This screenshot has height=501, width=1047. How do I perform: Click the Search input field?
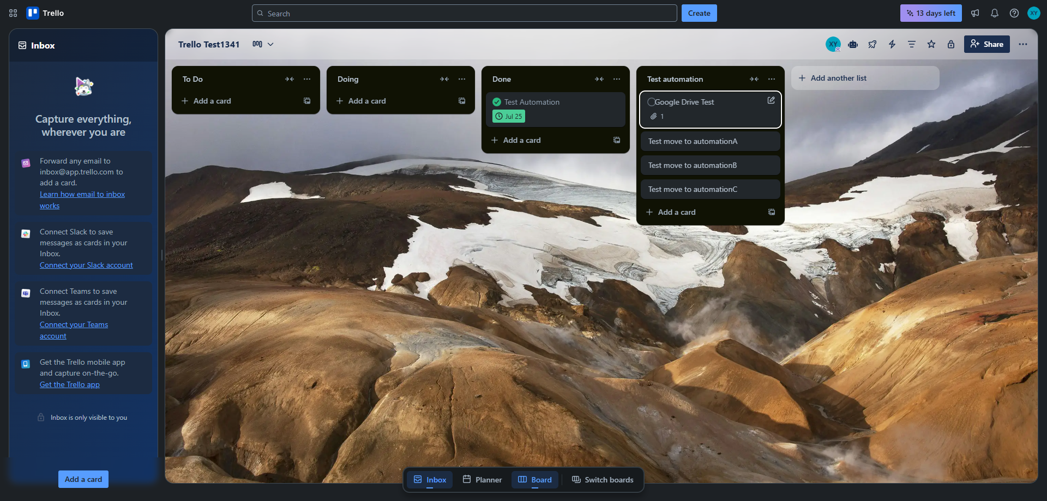point(465,13)
